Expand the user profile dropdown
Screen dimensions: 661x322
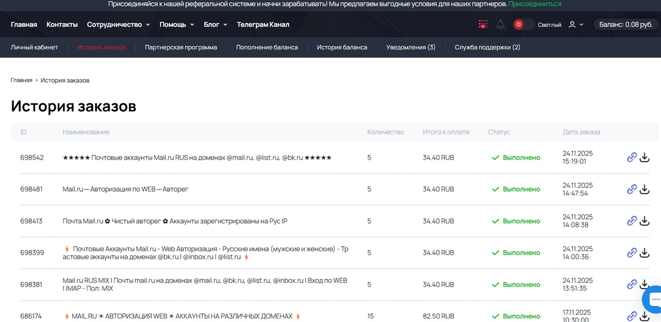pos(576,24)
